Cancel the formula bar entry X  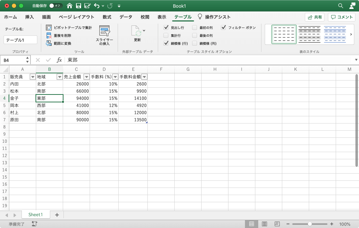tap(38, 60)
